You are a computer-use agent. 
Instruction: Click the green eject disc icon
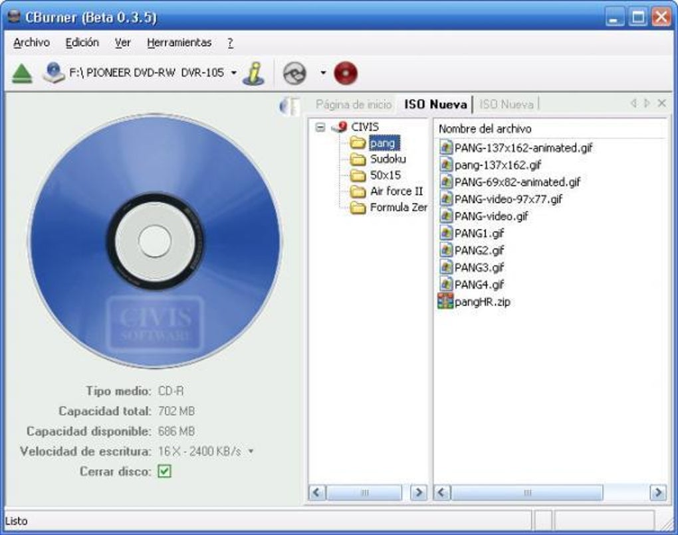[22, 74]
